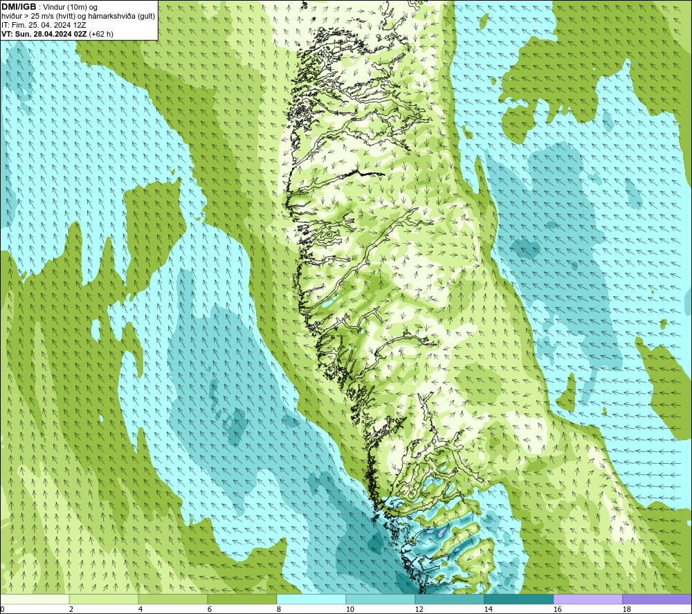The width and height of the screenshot is (692, 614).
Task: Click the scale label '10'
Action: (x=349, y=610)
